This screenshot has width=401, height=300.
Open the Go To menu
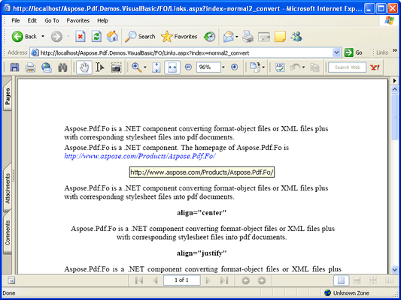[52, 20]
